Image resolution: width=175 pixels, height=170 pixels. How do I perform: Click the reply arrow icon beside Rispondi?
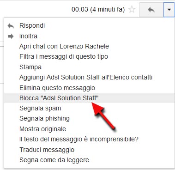(x=11, y=26)
